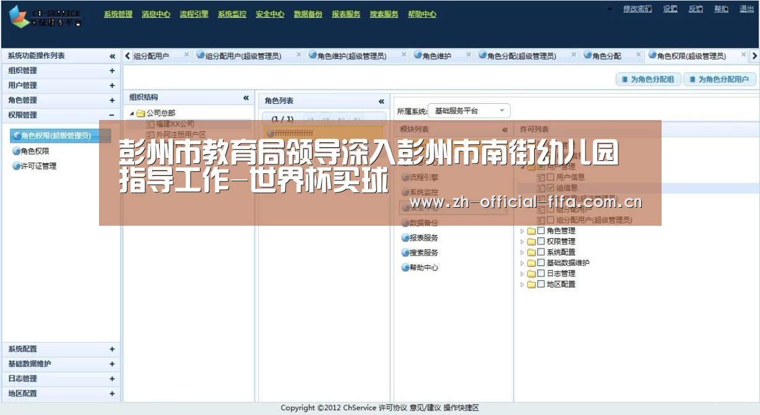Screen dimensions: 760x415
Task: Click globe icon next to 许可证管理
Action: click(16, 166)
